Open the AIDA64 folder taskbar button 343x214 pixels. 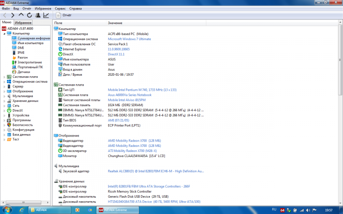(49, 210)
